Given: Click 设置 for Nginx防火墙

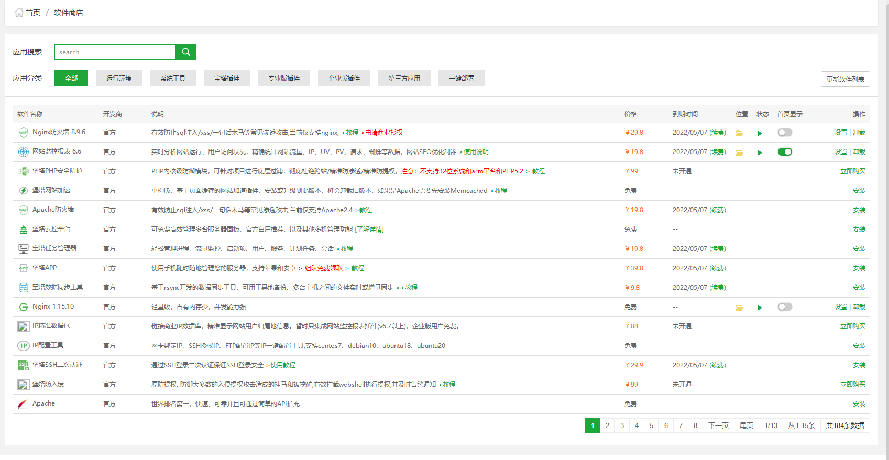Looking at the screenshot, I should pos(841,133).
